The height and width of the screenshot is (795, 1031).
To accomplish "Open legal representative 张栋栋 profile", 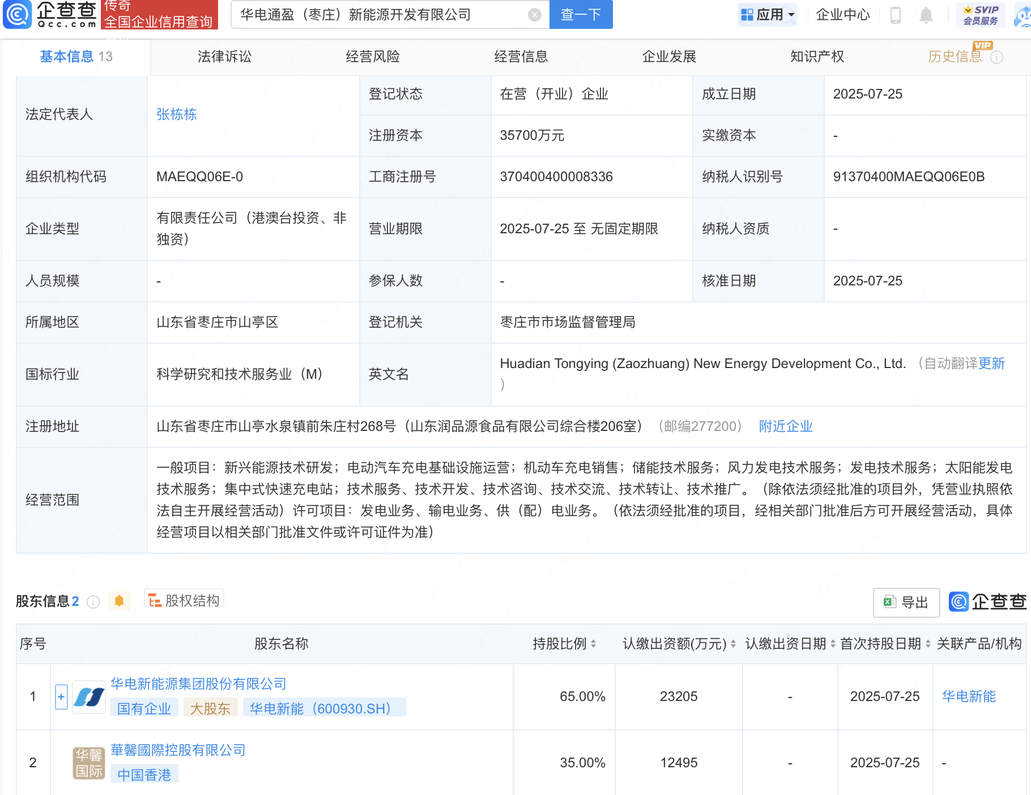I will [177, 114].
